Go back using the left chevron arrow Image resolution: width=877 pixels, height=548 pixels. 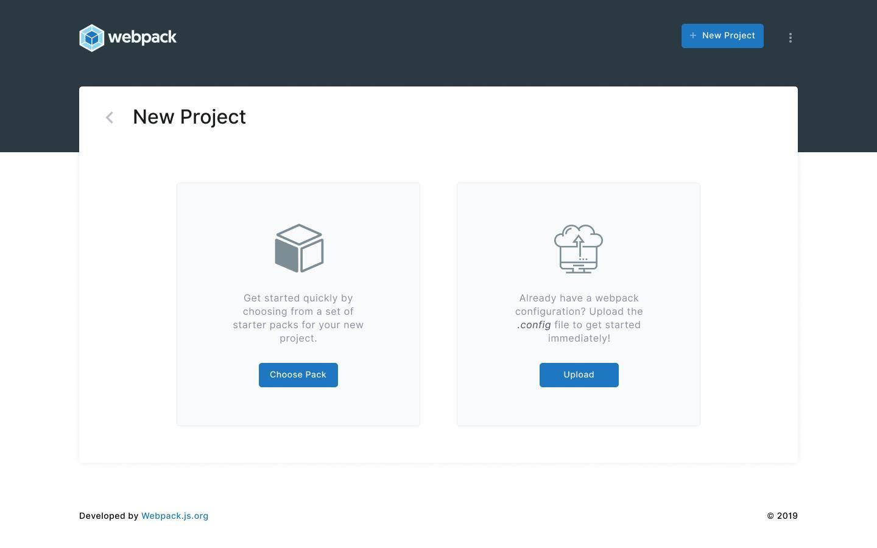[x=110, y=118]
